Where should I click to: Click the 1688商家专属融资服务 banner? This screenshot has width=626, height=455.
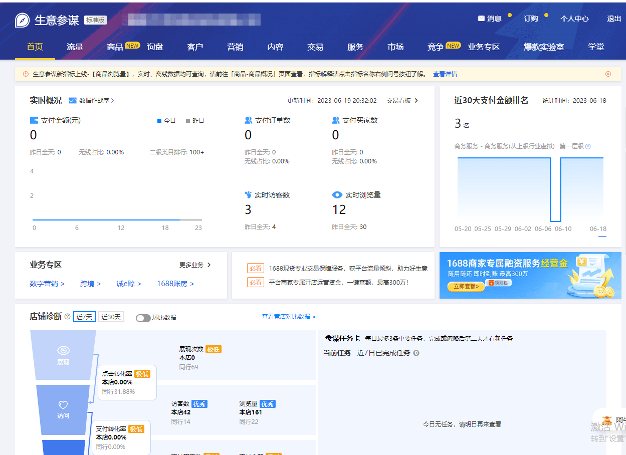pyautogui.click(x=530, y=275)
